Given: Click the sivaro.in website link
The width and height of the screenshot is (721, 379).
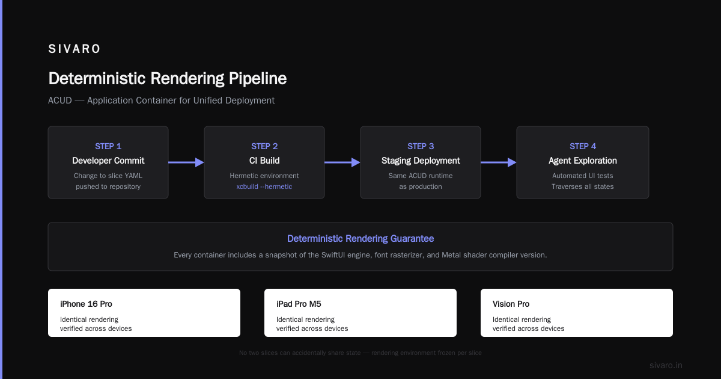Looking at the screenshot, I should pos(666,365).
